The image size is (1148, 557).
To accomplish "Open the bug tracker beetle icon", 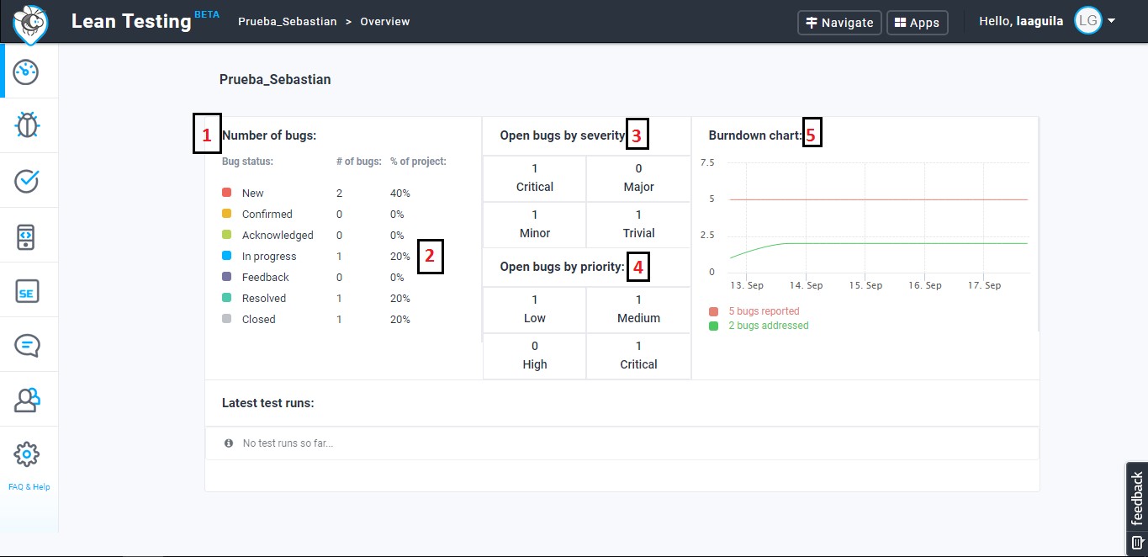I will (x=27, y=125).
